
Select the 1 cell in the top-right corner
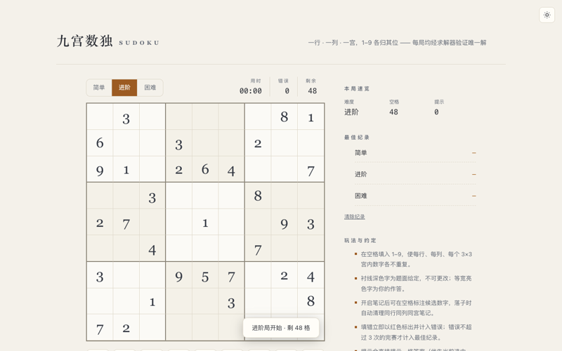[x=311, y=117]
